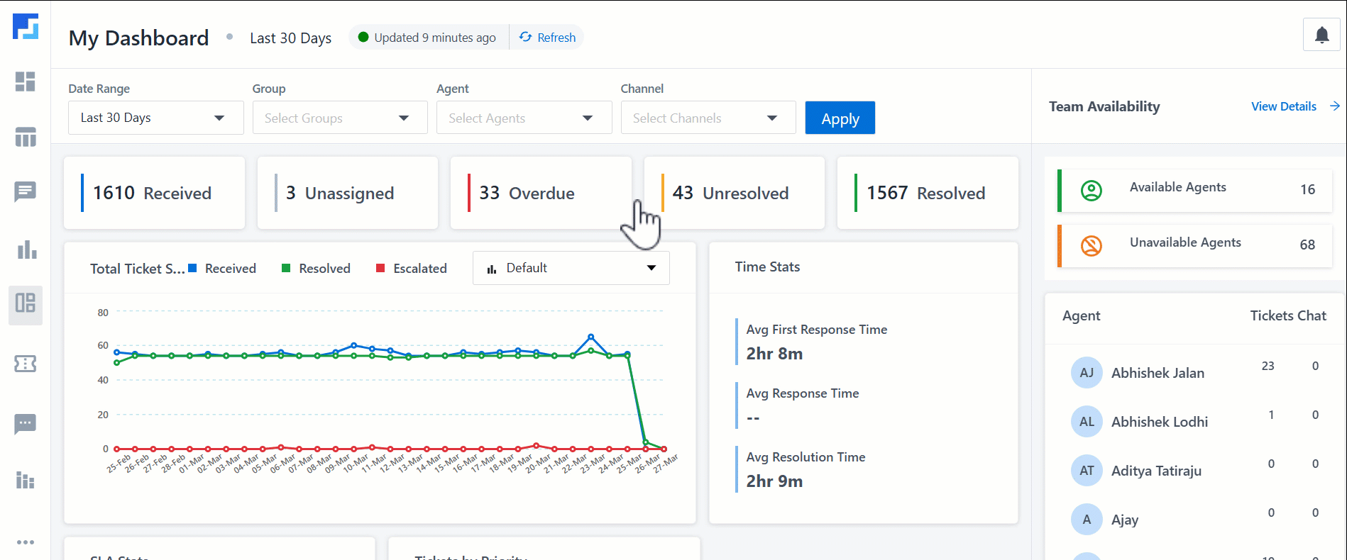Toggle the Received legend series

(x=222, y=269)
